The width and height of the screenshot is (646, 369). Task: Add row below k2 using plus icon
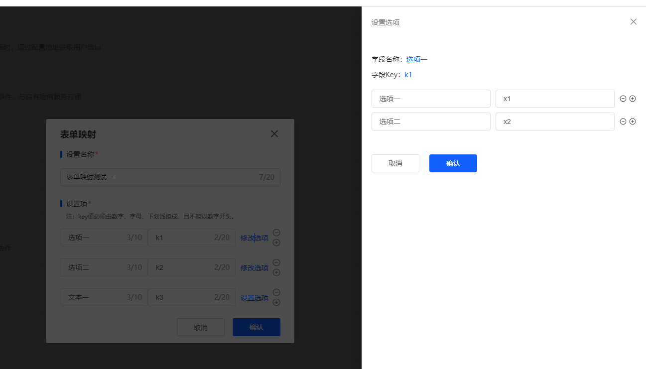click(x=276, y=272)
